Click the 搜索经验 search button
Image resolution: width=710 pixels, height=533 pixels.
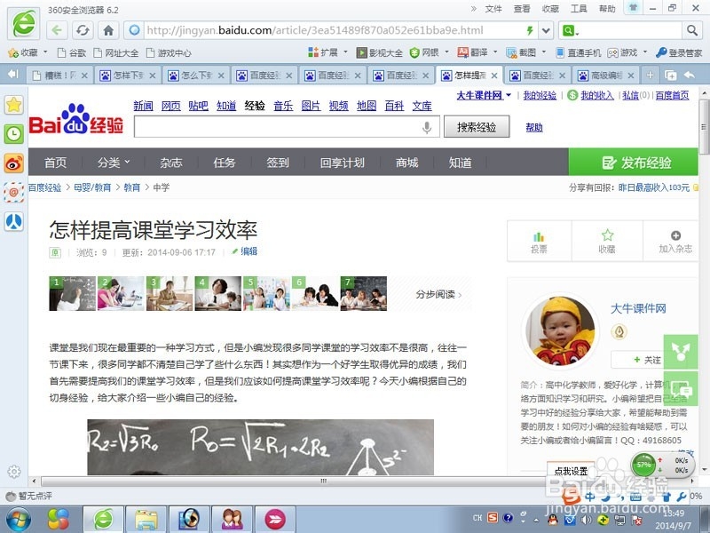pyautogui.click(x=477, y=127)
